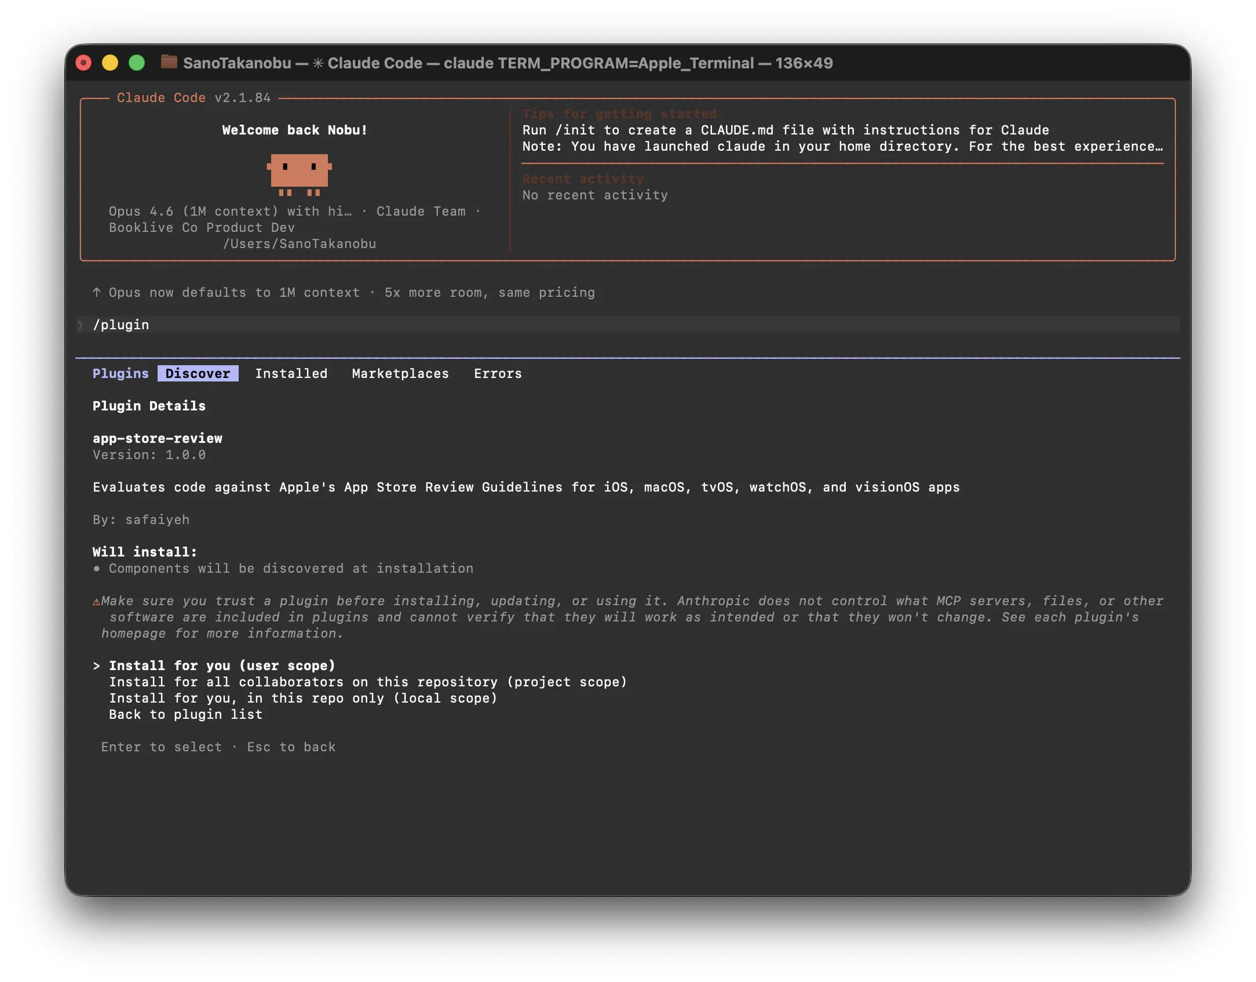
Task: Click the 'Opus now defaults to 1M context' notice
Action: 352,292
